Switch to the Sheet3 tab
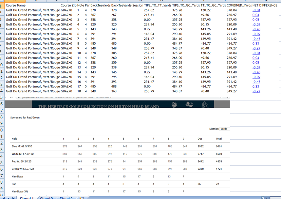The image size is (281, 199). click(x=66, y=198)
